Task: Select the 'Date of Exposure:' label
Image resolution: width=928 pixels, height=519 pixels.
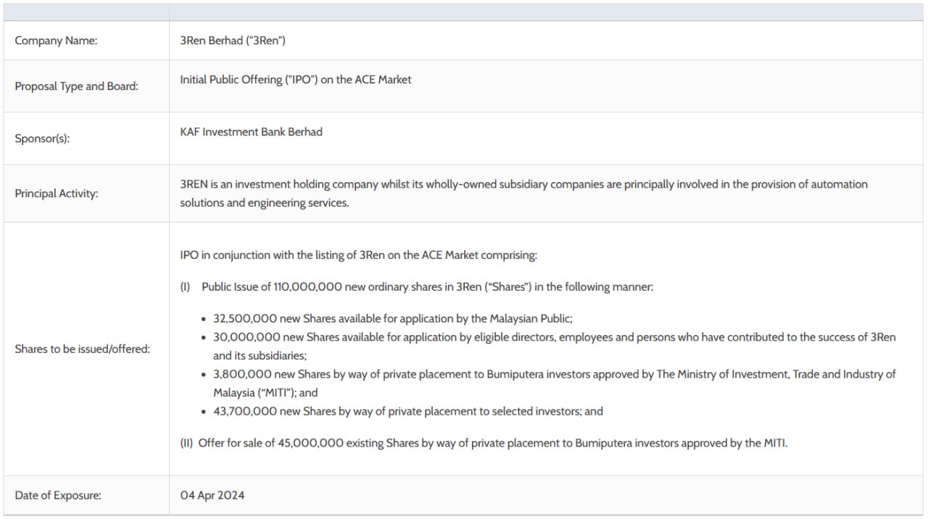Action: [x=58, y=496]
